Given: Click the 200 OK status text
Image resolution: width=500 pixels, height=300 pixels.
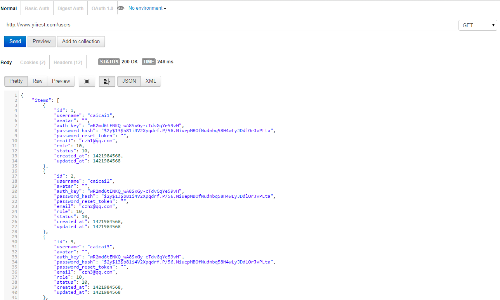Looking at the screenshot, I should (130, 62).
